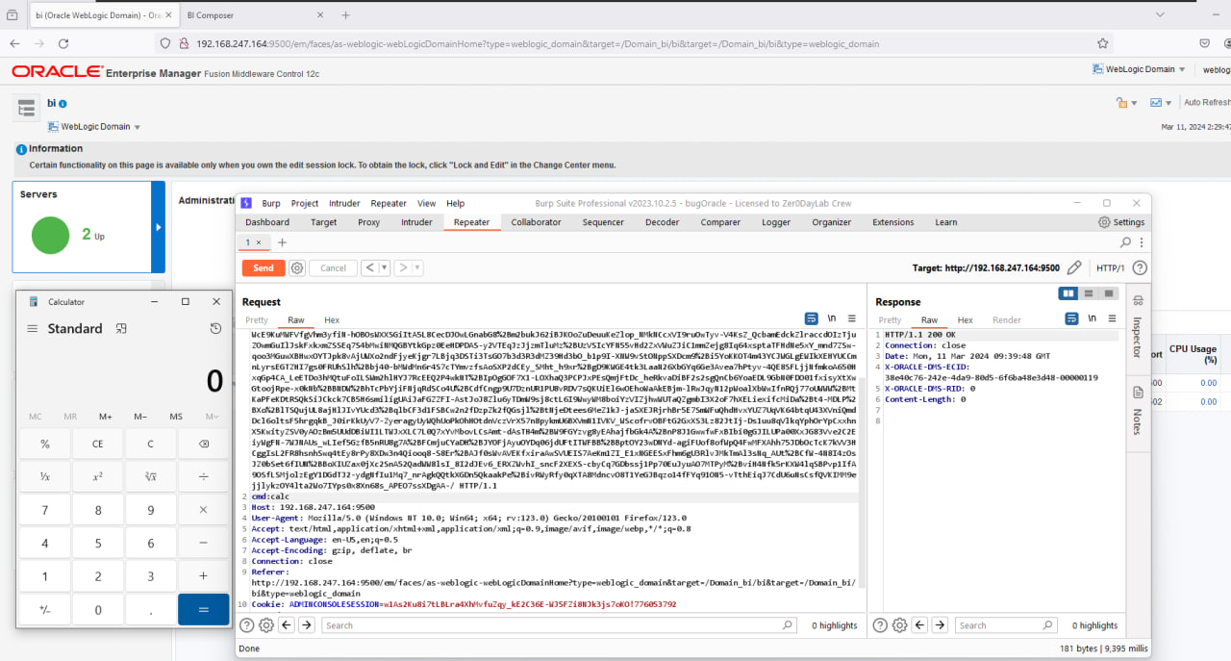Switch to the Proxy tab
Viewport: 1231px width, 661px height.
point(368,222)
